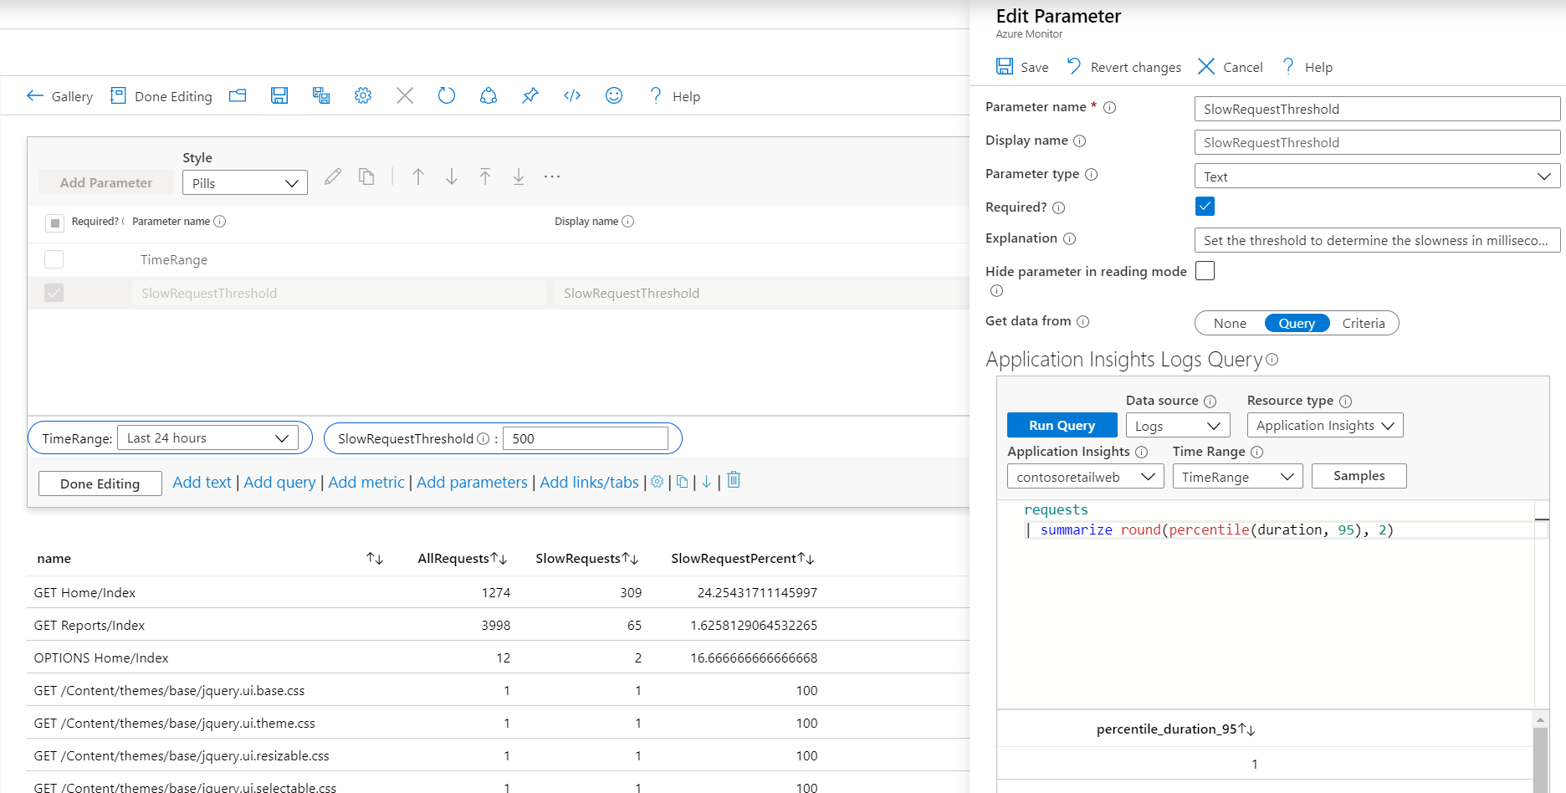Open the workbook settings gear icon
Screen dimensions: 1566x793
pos(363,96)
